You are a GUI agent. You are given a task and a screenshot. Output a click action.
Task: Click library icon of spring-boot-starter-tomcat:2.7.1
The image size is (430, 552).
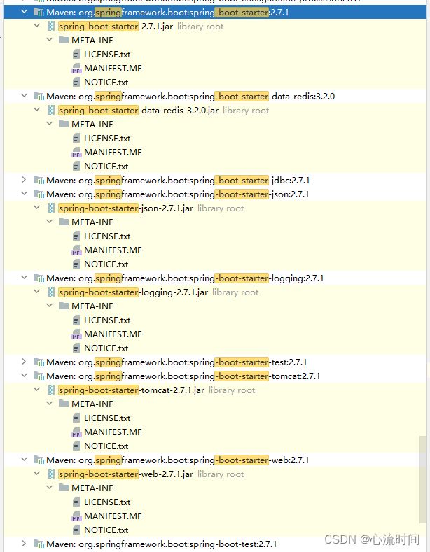point(39,376)
